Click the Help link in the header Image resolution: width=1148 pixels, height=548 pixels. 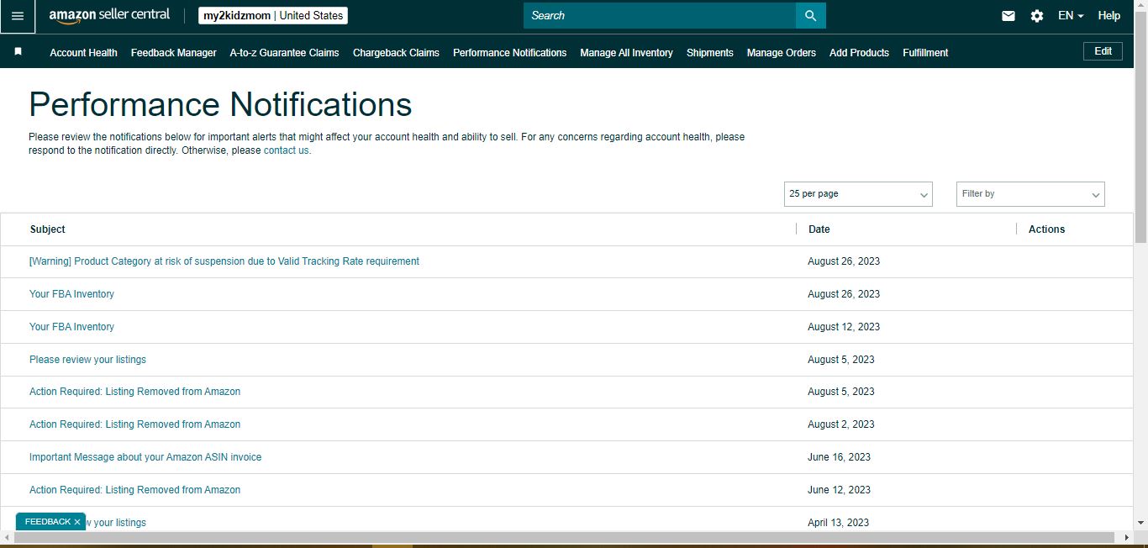(x=1109, y=16)
